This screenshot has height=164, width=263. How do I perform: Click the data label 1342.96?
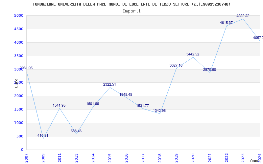(159, 111)
